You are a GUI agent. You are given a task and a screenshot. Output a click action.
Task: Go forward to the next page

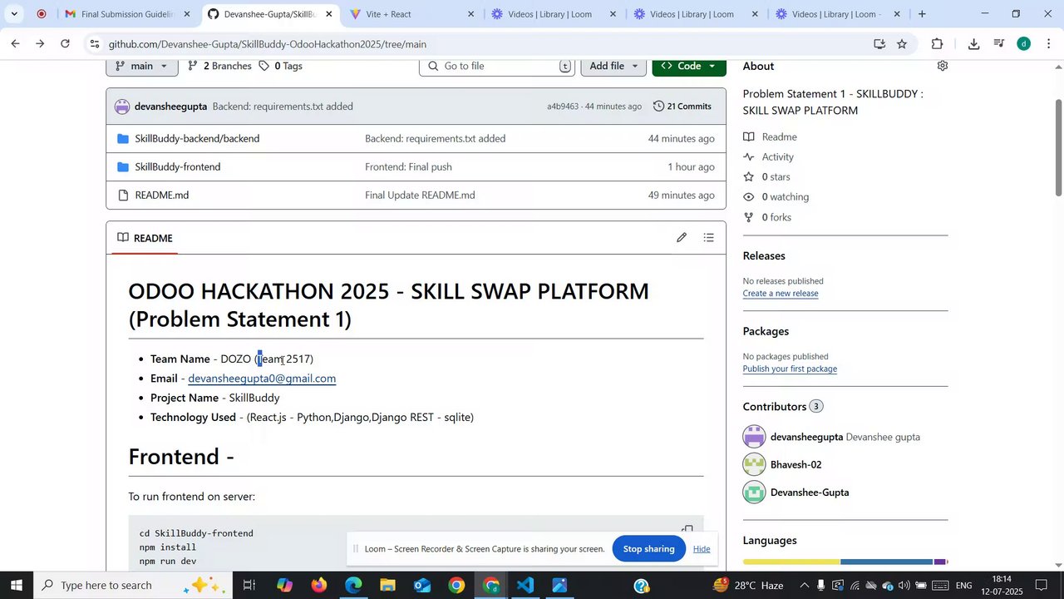[40, 44]
